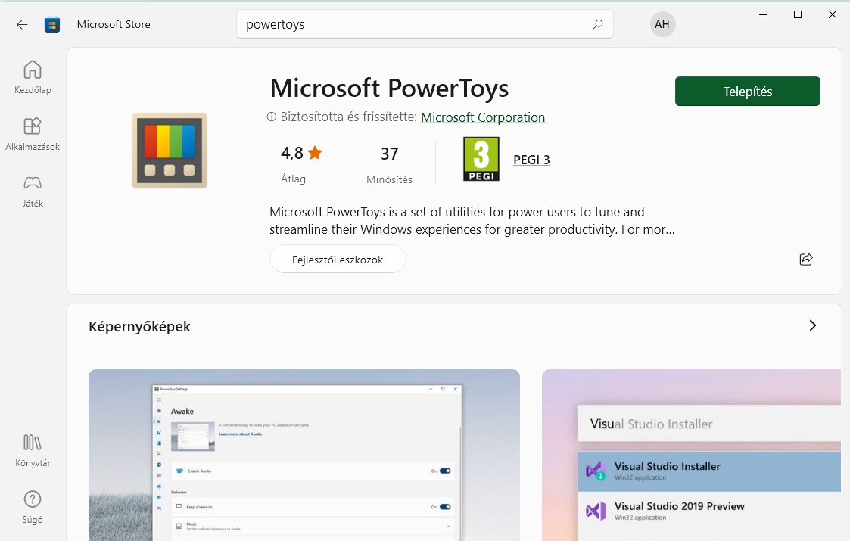Open the PEGI 3 rating link
Viewport: 850px width, 541px height.
pos(531,160)
